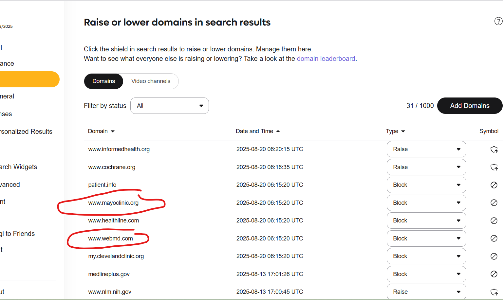
Task: Click block symbol for www.webmd.com
Action: [x=494, y=238]
